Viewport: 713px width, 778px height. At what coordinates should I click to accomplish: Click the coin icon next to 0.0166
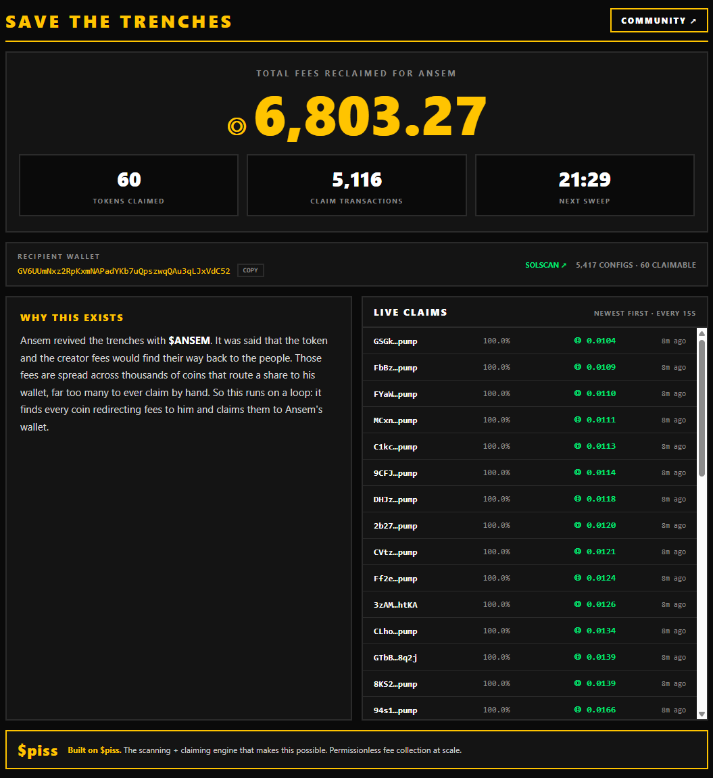pos(578,709)
